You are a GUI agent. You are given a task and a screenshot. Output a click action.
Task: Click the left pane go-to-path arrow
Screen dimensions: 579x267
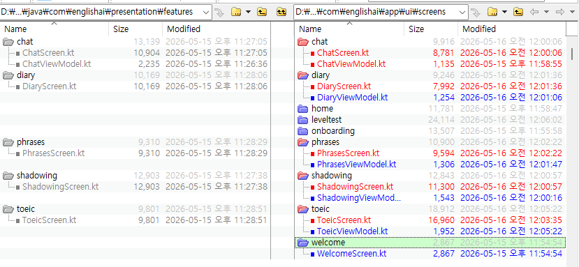point(220,12)
